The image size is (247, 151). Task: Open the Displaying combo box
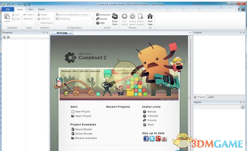point(83,19)
